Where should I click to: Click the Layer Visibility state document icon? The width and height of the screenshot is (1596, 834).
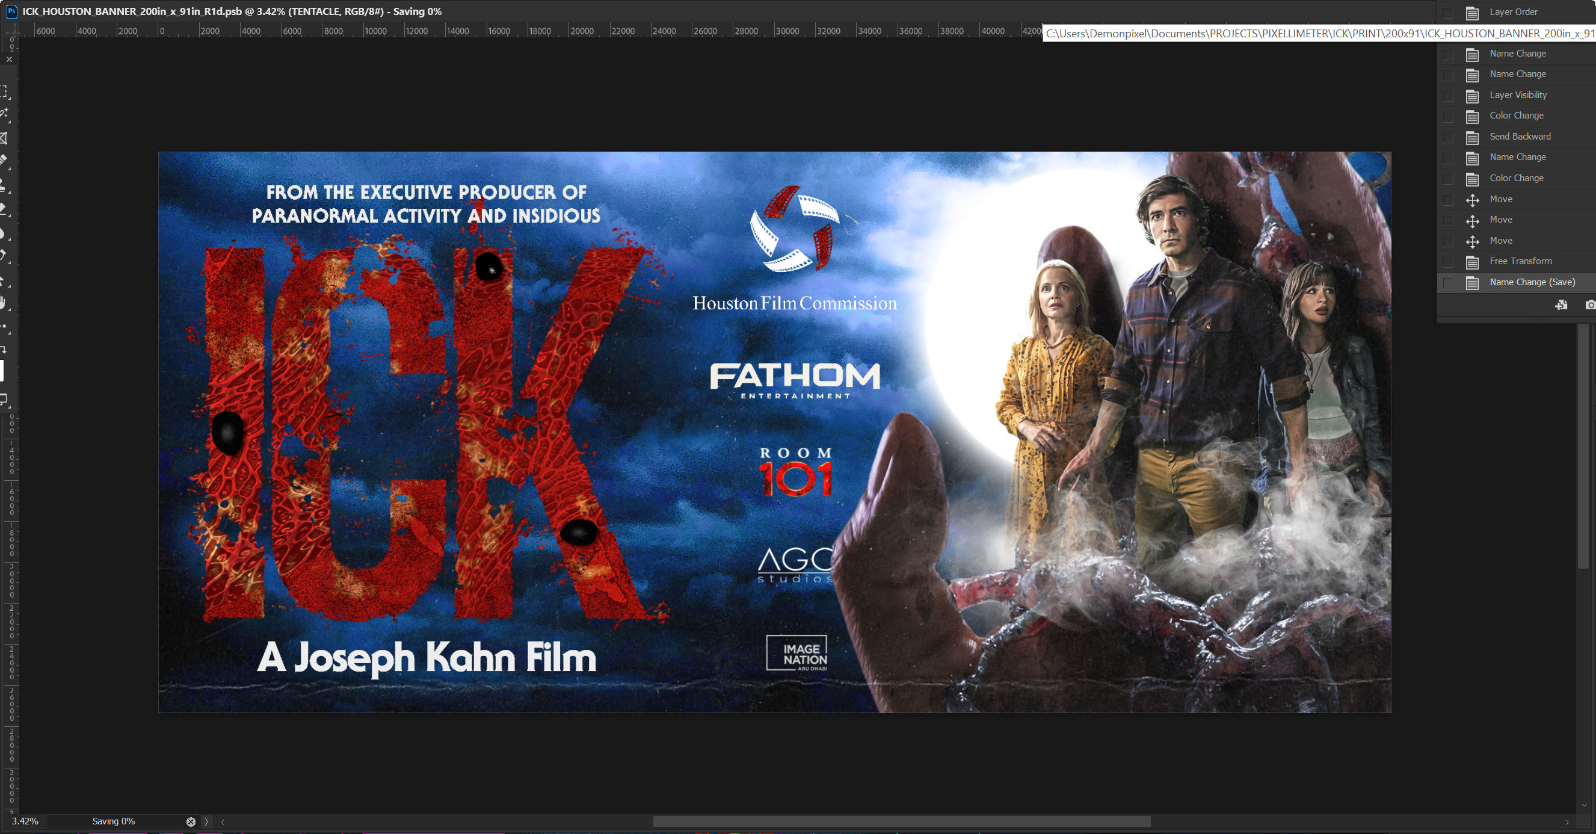click(x=1472, y=96)
